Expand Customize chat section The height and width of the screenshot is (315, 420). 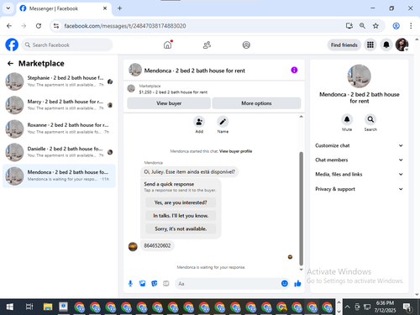pyautogui.click(x=359, y=145)
